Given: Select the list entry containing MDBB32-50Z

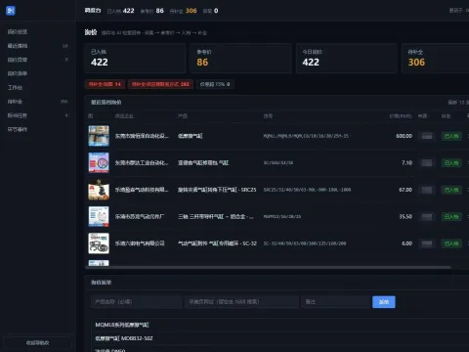Looking at the screenshot, I should 124,338.
